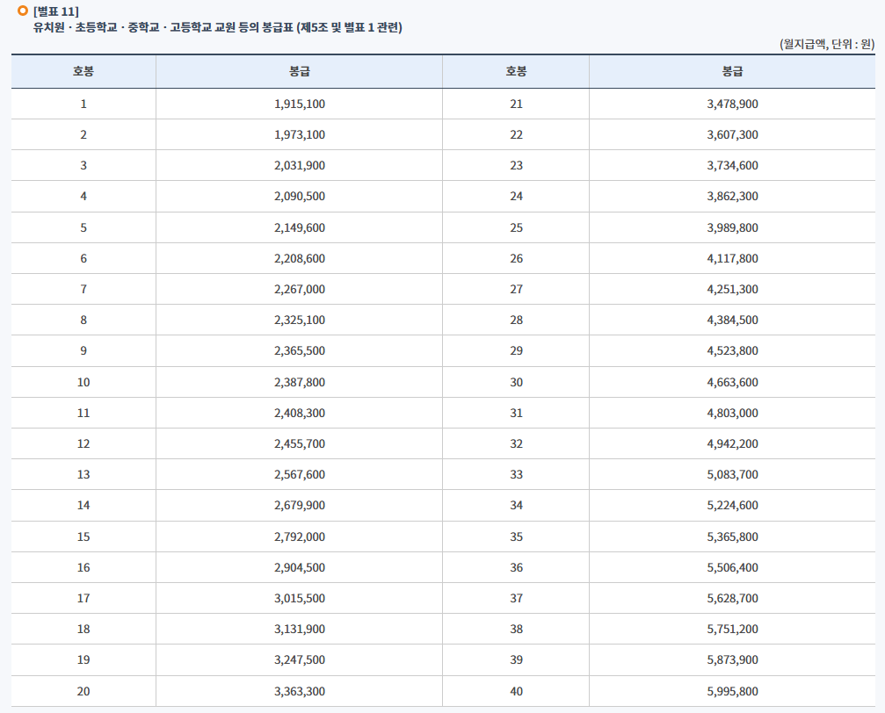Viewport: 885px width, 713px height.
Task: Select the 교원 등의 봉급표 title text
Action: (217, 28)
